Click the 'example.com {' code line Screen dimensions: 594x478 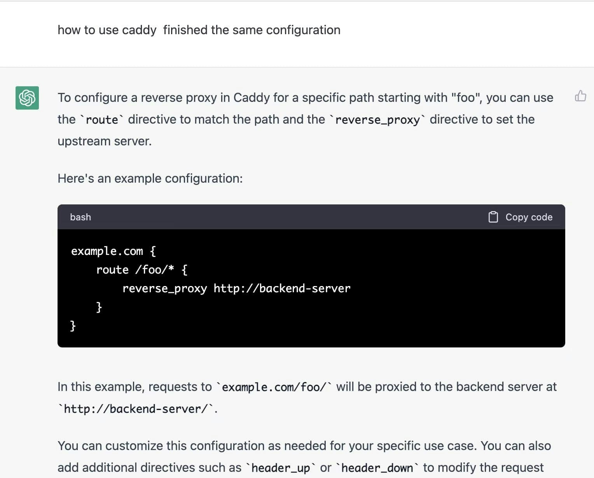[x=113, y=251]
